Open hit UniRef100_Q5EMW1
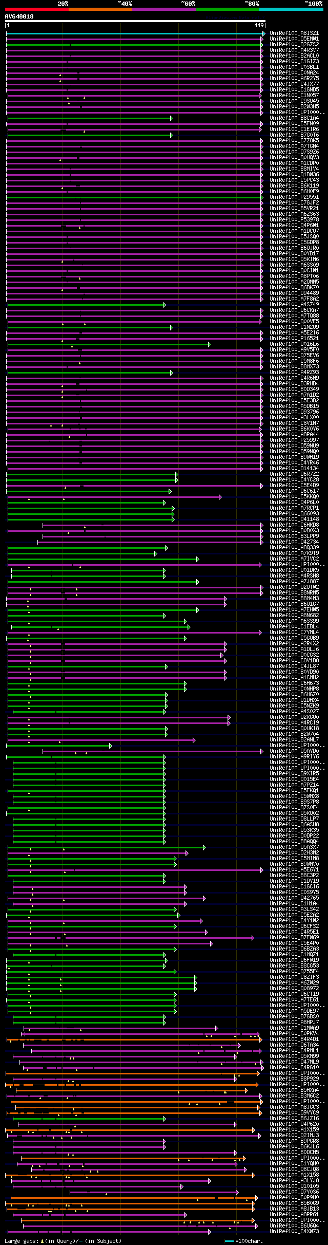 [x=294, y=39]
